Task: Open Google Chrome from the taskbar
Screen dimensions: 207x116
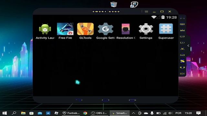Action: pyautogui.click(x=85, y=113)
